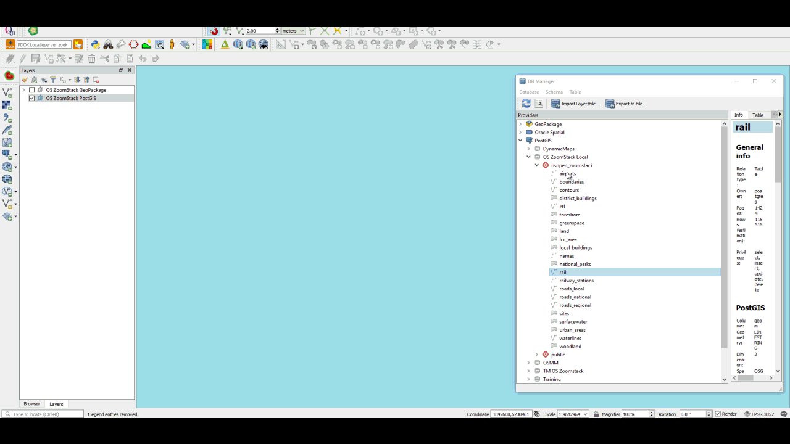Click the Export to File button
The width and height of the screenshot is (790, 444).
(625, 104)
